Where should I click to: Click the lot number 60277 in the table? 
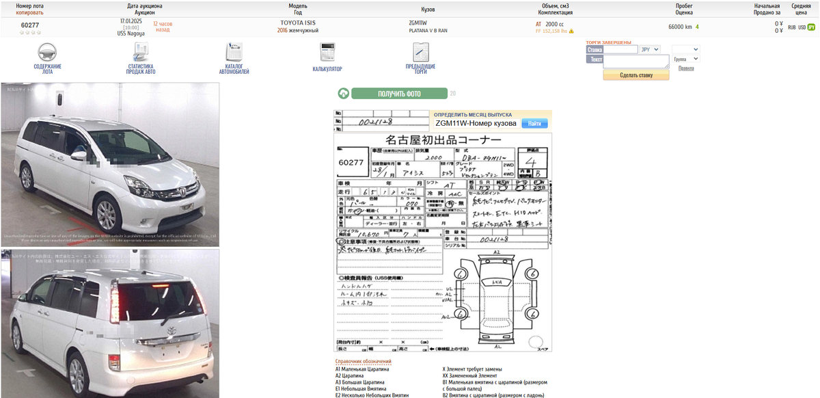tap(30, 25)
